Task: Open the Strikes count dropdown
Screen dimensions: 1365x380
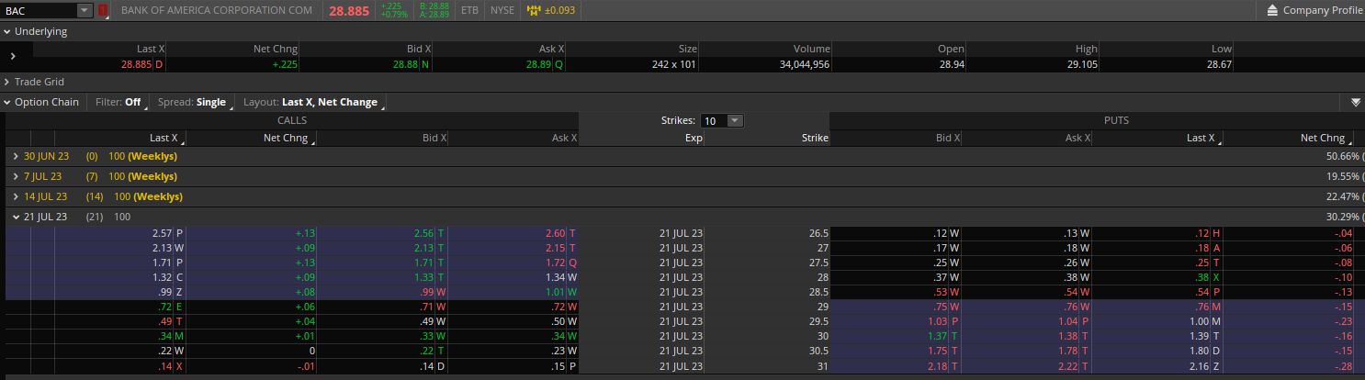Action: (x=733, y=120)
